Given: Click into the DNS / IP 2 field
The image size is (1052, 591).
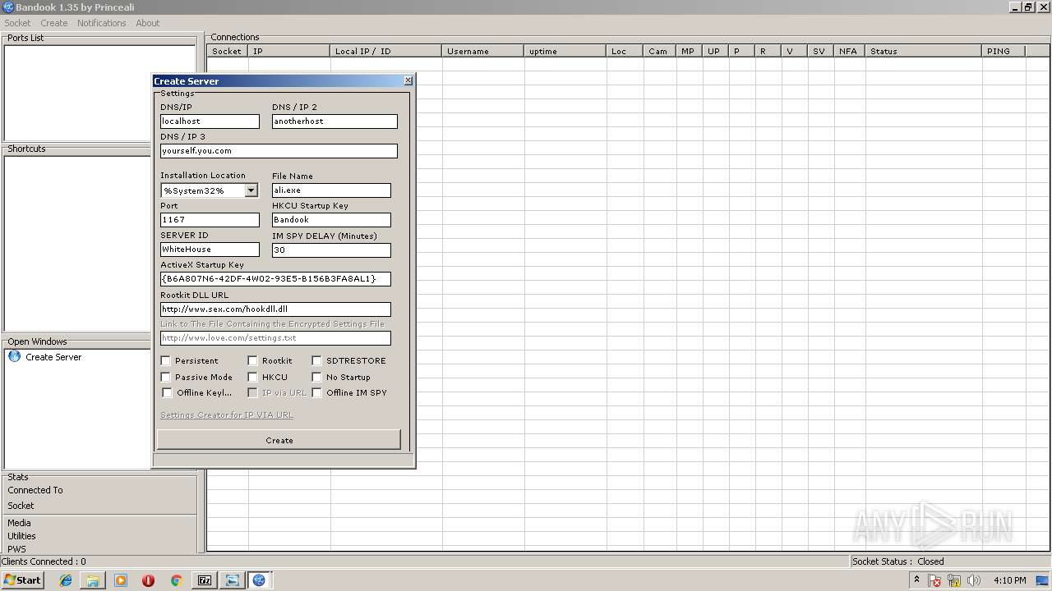Looking at the screenshot, I should [335, 121].
